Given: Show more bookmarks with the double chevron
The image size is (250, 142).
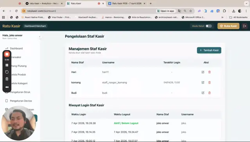Looking at the screenshot, I should tap(222, 17).
